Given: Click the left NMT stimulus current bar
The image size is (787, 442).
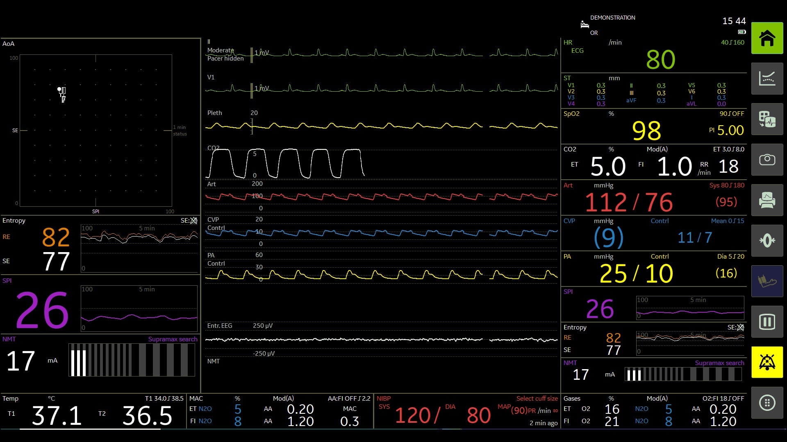Looking at the screenshot, I should point(131,360).
